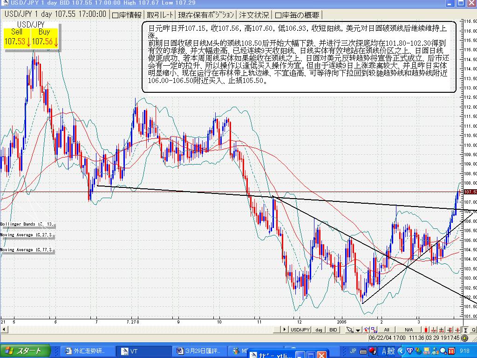Click the red vertical bar chart icon
This screenshot has width=477, height=358.
(426, 330)
